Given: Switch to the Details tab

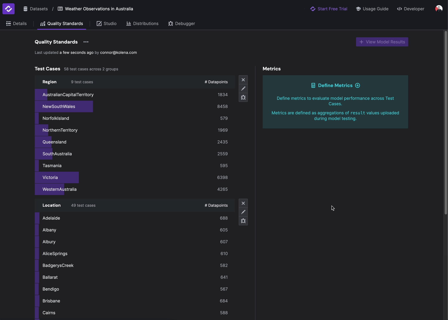Looking at the screenshot, I should coord(16,24).
